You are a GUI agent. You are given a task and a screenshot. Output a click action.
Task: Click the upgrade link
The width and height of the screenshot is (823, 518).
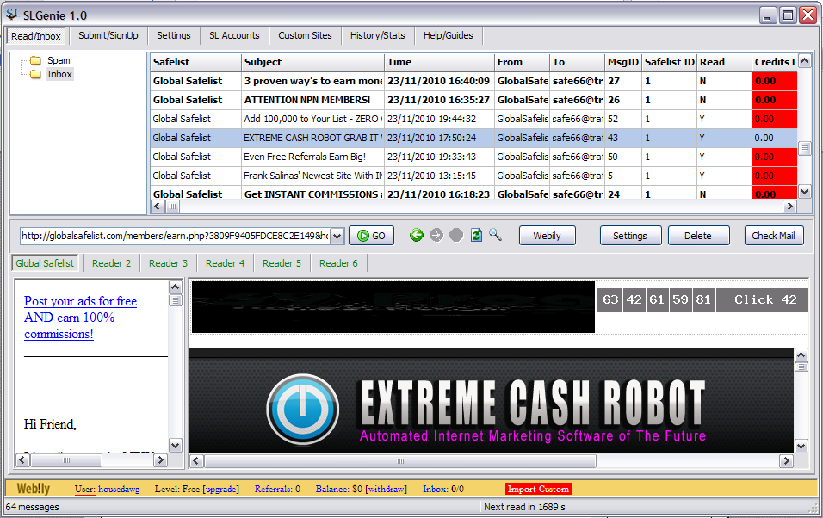pos(220,489)
